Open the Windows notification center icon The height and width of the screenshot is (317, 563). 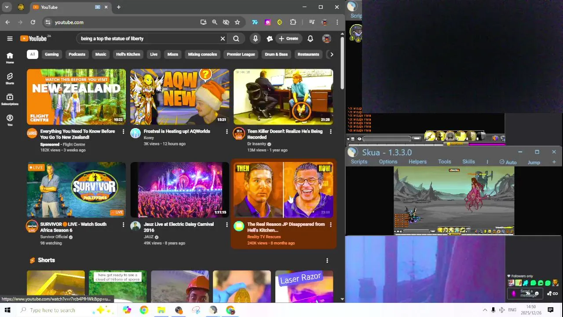click(550, 310)
